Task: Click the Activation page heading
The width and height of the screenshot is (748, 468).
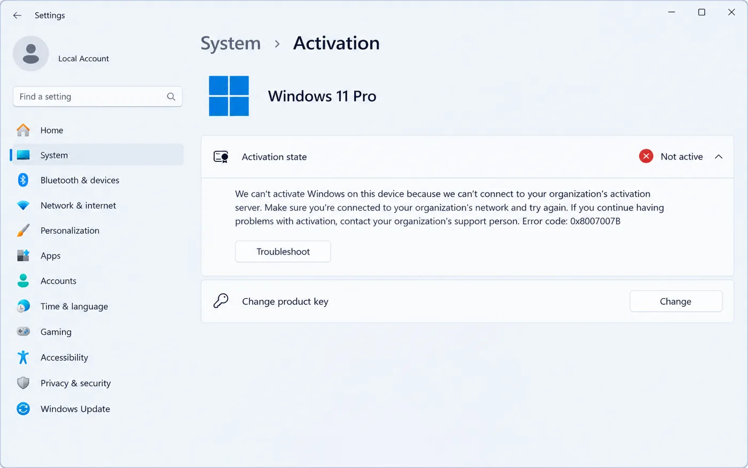Action: (x=337, y=43)
